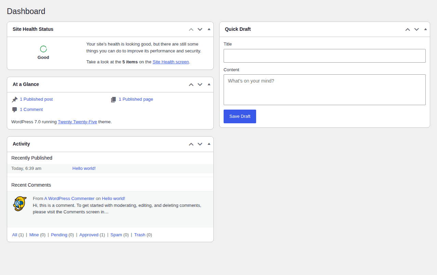Click the comment excerpt starting Hi, this is

117,209
